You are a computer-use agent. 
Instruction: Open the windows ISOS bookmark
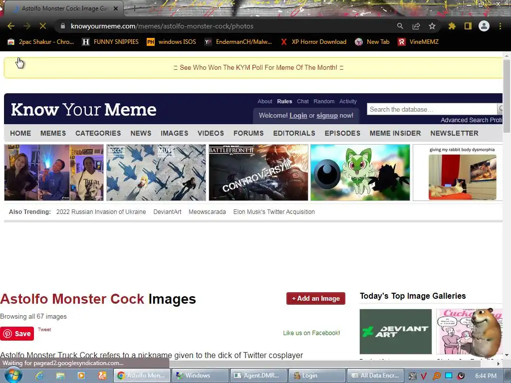coord(172,42)
